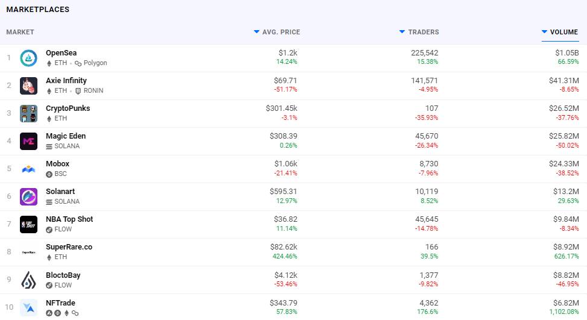This screenshot has height=320, width=587.
Task: Click the Mobox logo icon
Action: 28,169
